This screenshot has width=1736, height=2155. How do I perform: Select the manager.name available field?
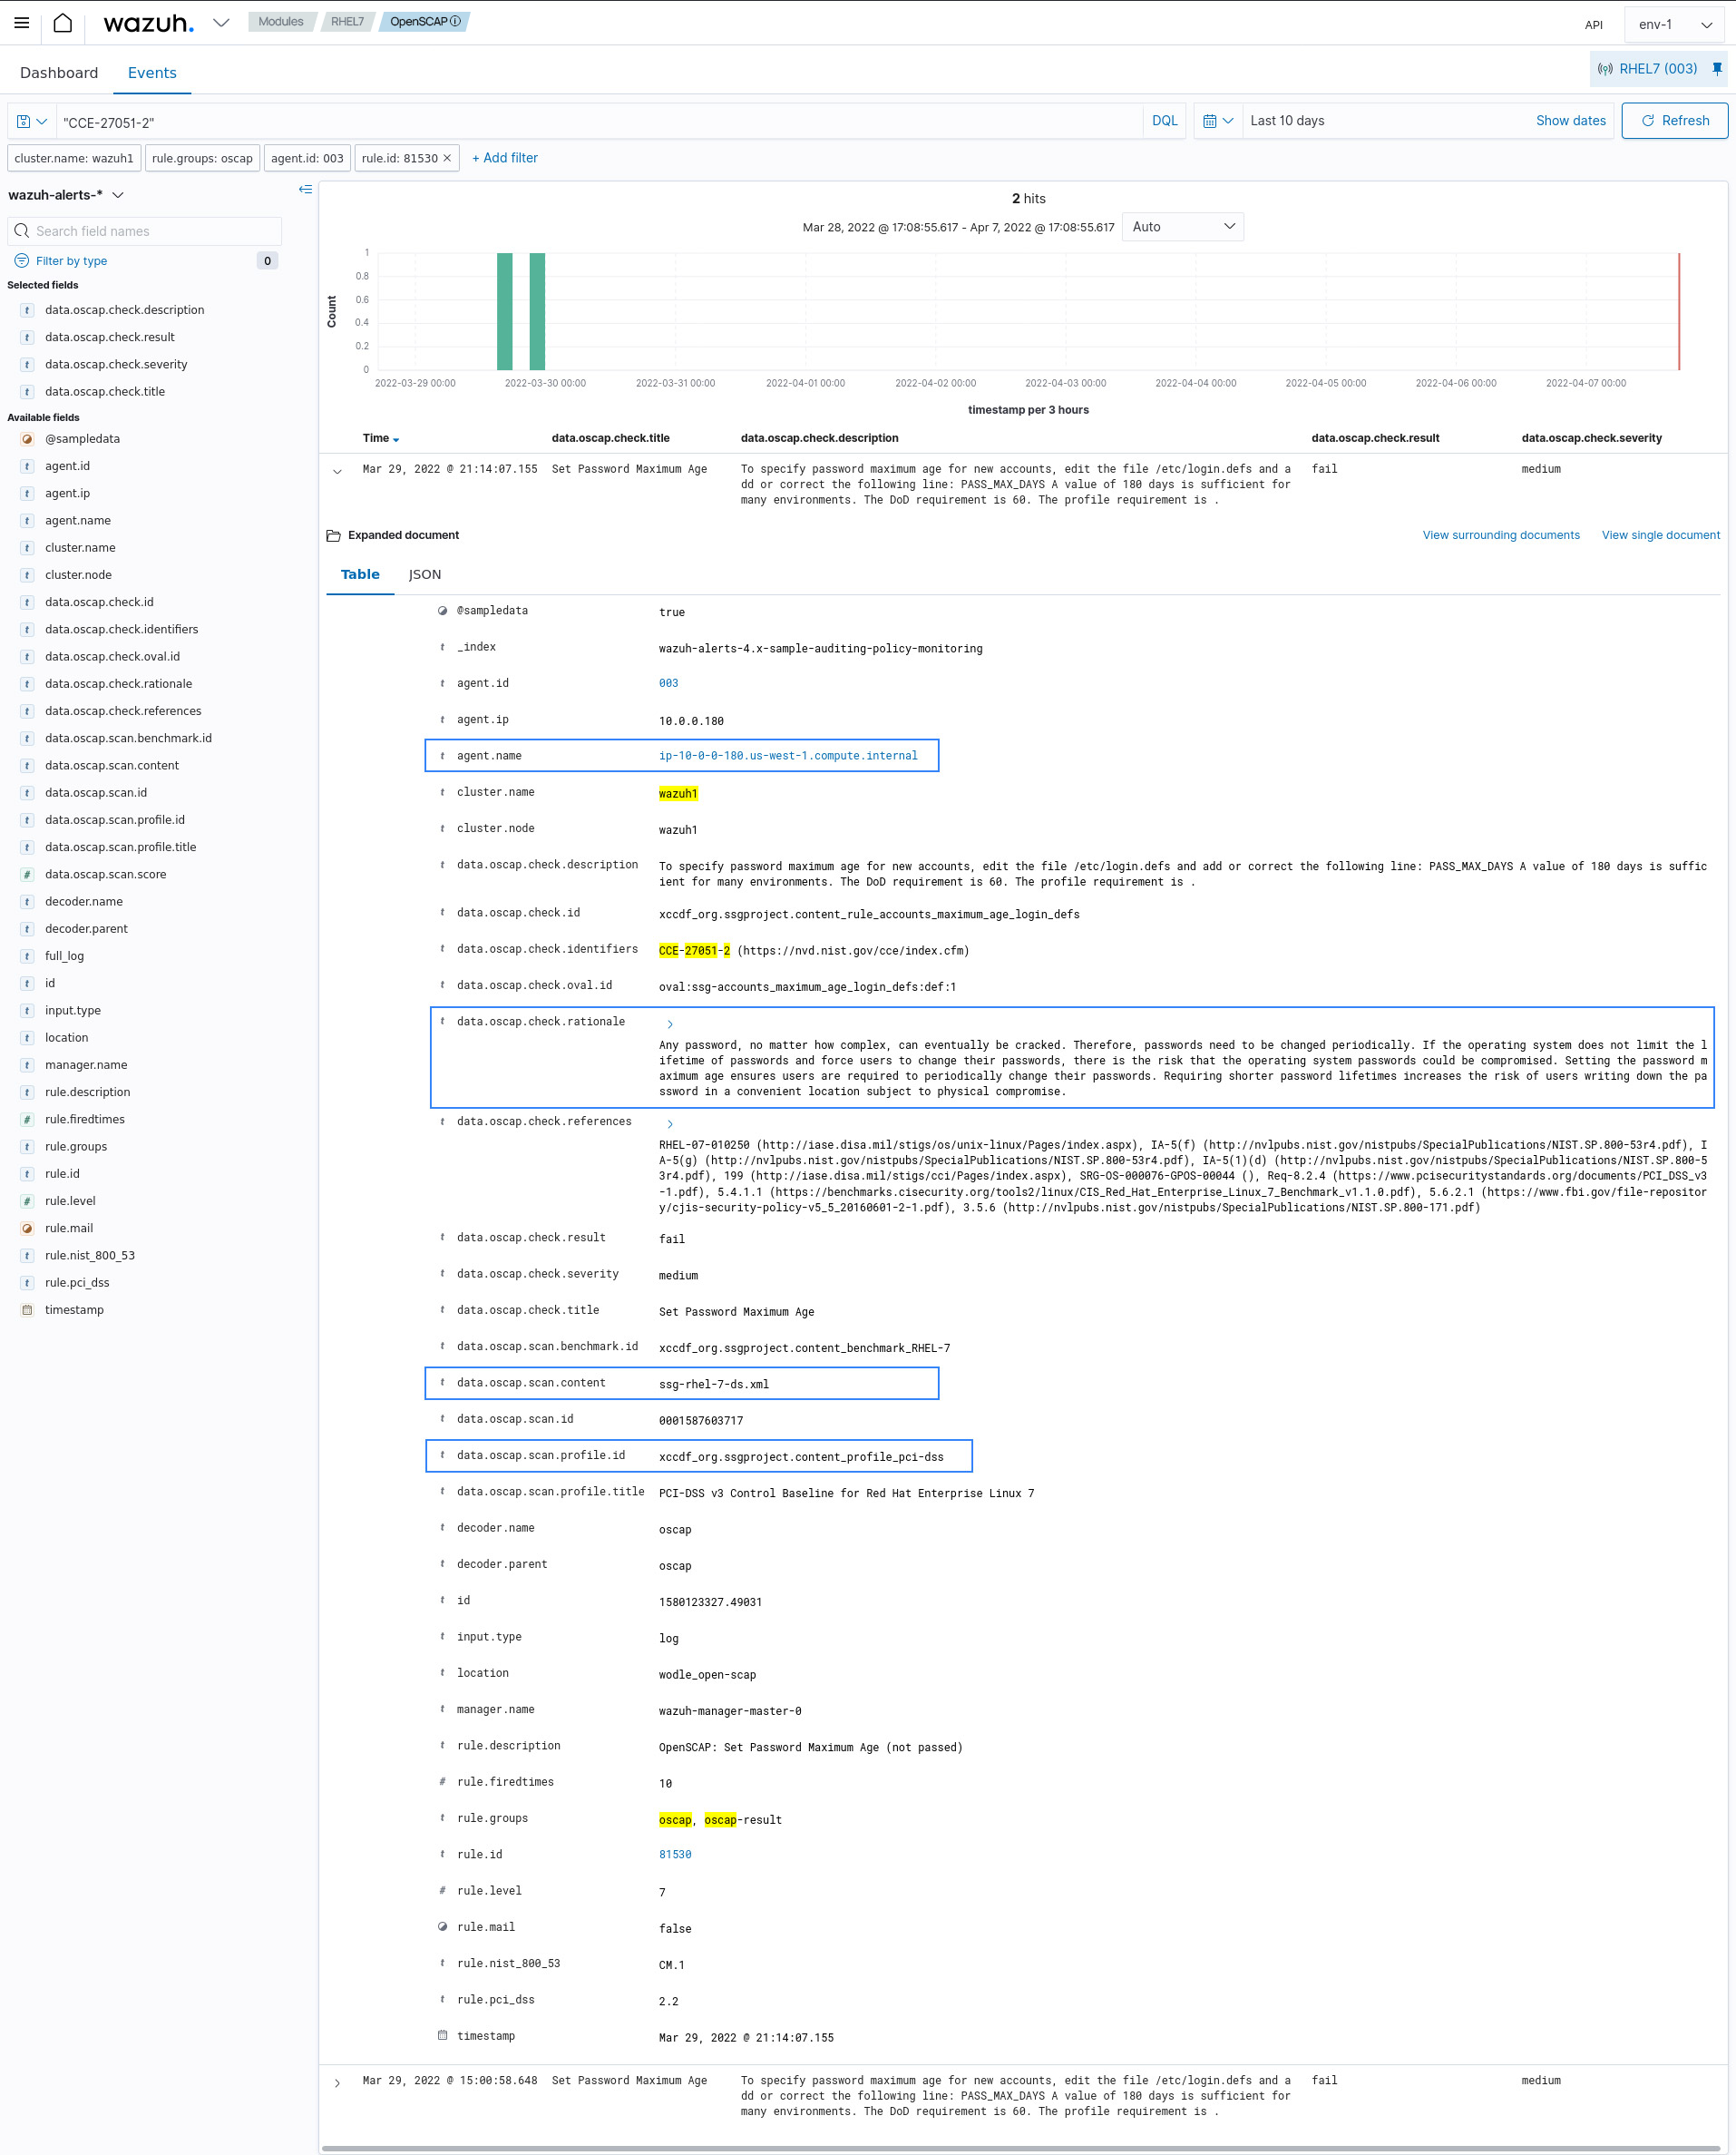pos(86,1064)
